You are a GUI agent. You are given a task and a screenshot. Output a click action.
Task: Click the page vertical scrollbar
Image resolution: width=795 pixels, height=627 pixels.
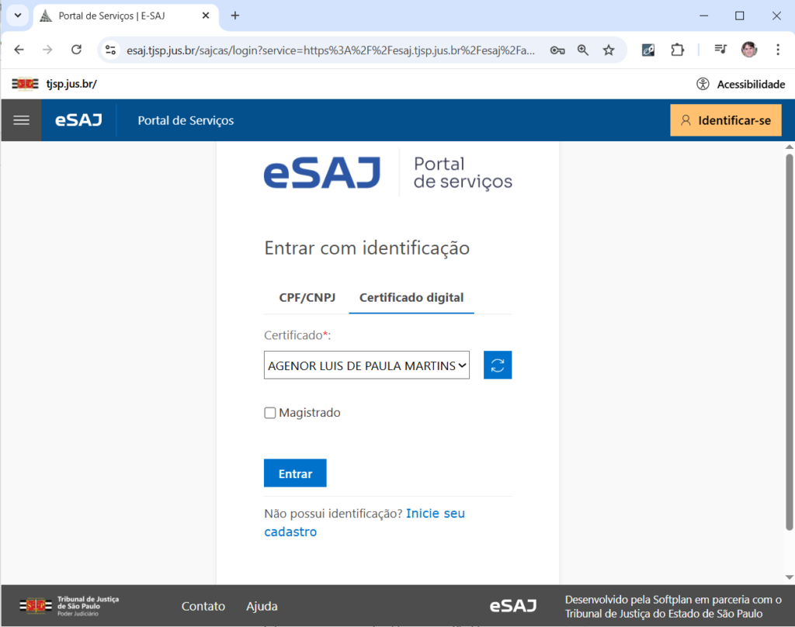click(789, 341)
